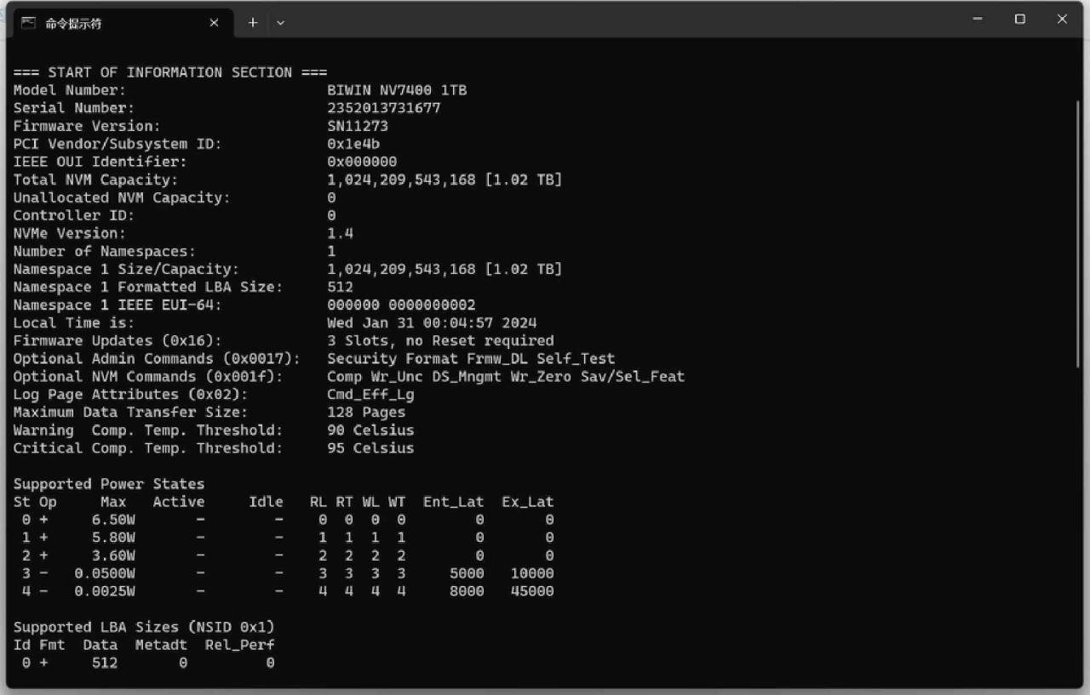1090x695 pixels.
Task: Close the 命令提示符 tab
Action: (x=214, y=23)
